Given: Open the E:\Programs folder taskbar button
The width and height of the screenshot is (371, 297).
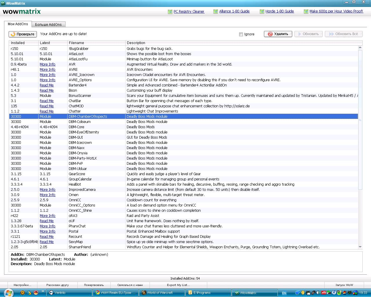Looking at the screenshot, I should tap(208, 293).
